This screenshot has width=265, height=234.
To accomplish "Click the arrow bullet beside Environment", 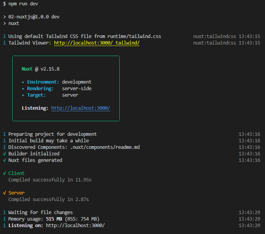I will (x=23, y=82).
